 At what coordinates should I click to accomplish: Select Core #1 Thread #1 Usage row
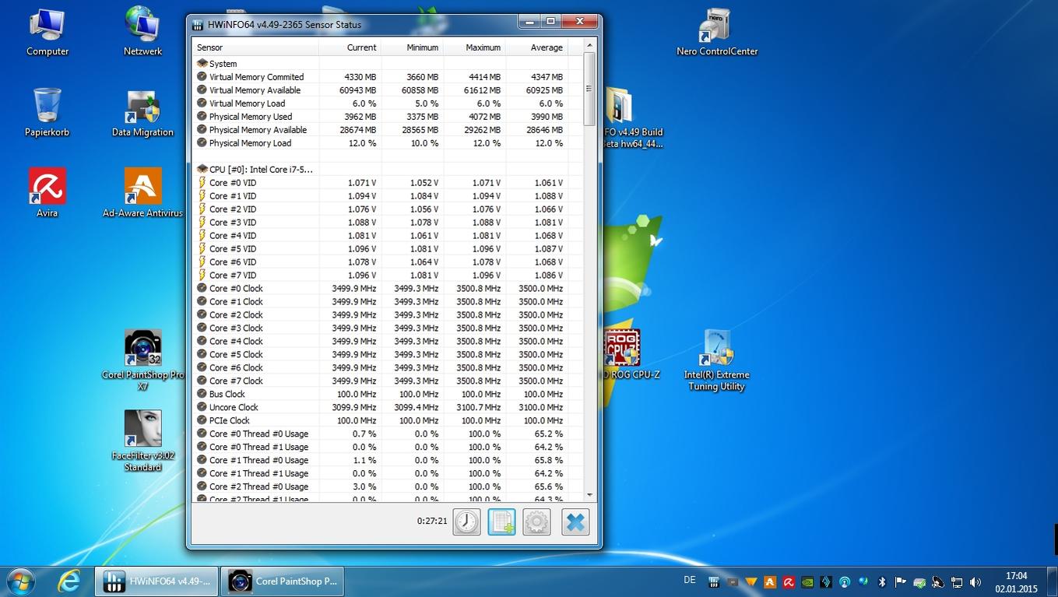coord(380,474)
